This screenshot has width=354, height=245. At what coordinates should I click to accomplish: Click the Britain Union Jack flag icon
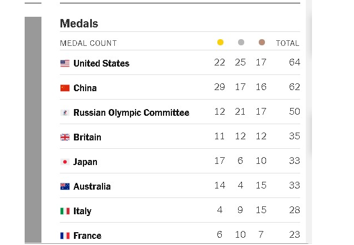pyautogui.click(x=65, y=137)
